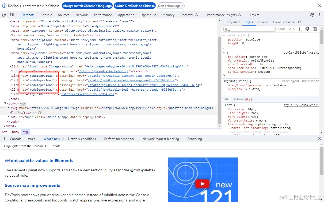Screen dimensions: 324x202
Task: Play the Chrome 121 video thumbnail
Action: 203,184
